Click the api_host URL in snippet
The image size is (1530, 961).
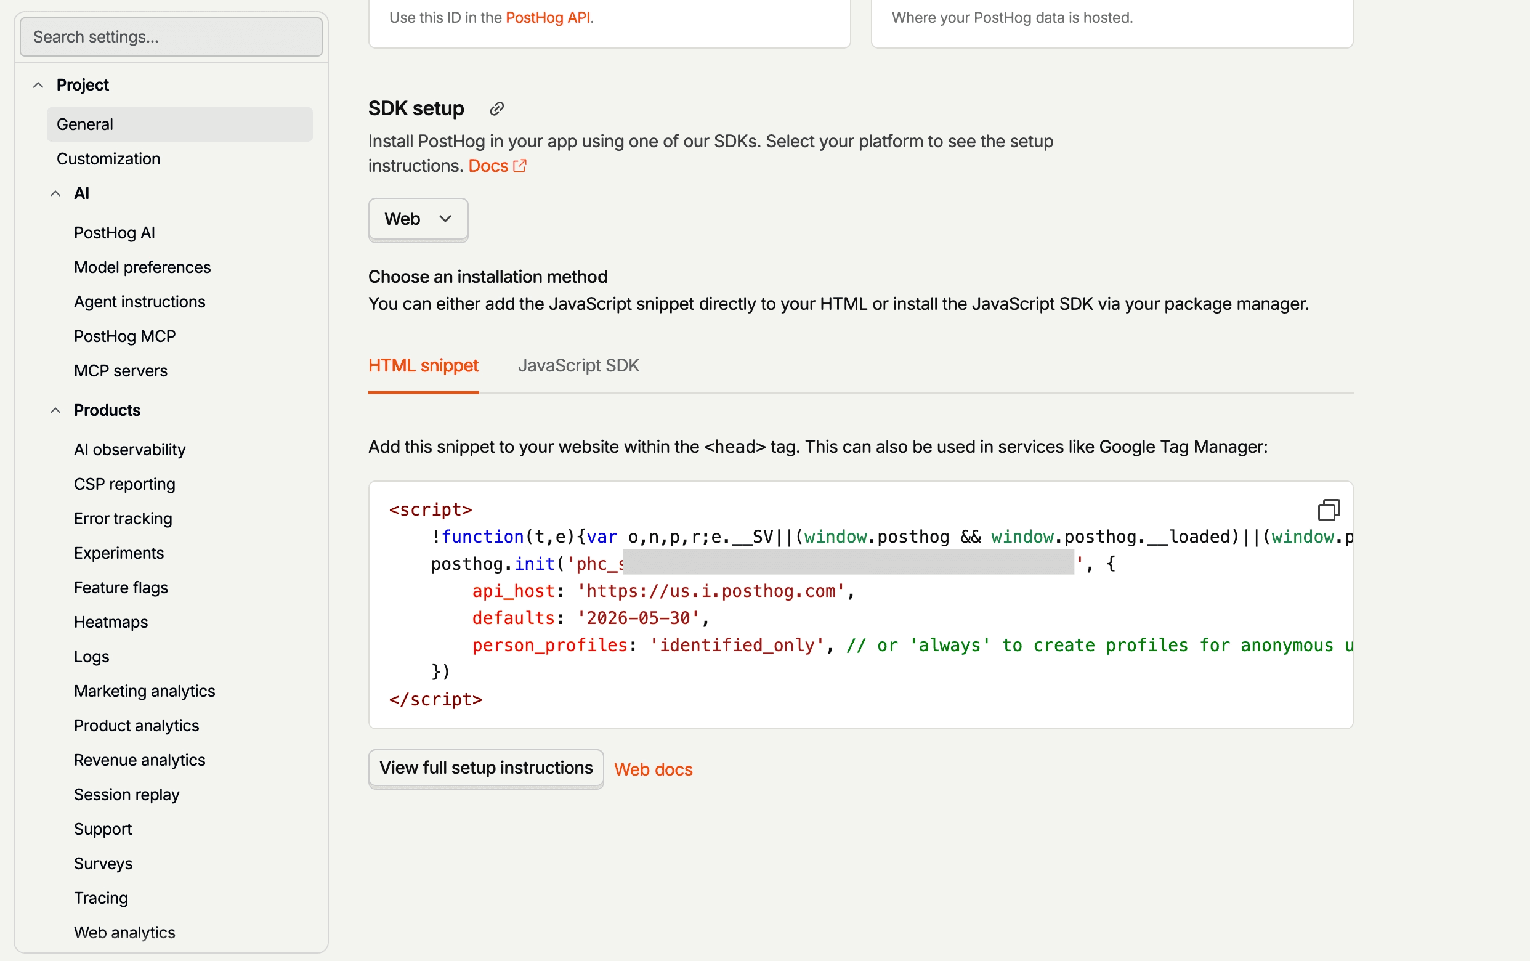click(711, 591)
